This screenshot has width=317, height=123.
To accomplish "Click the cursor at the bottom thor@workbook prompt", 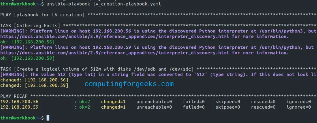I will tap(48, 118).
